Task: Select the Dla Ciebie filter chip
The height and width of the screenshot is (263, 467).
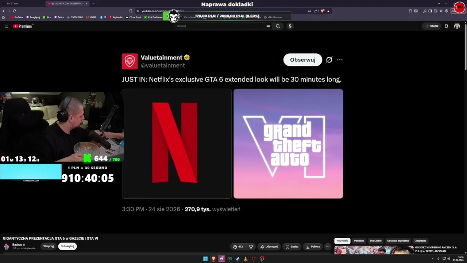Action: coord(375,241)
